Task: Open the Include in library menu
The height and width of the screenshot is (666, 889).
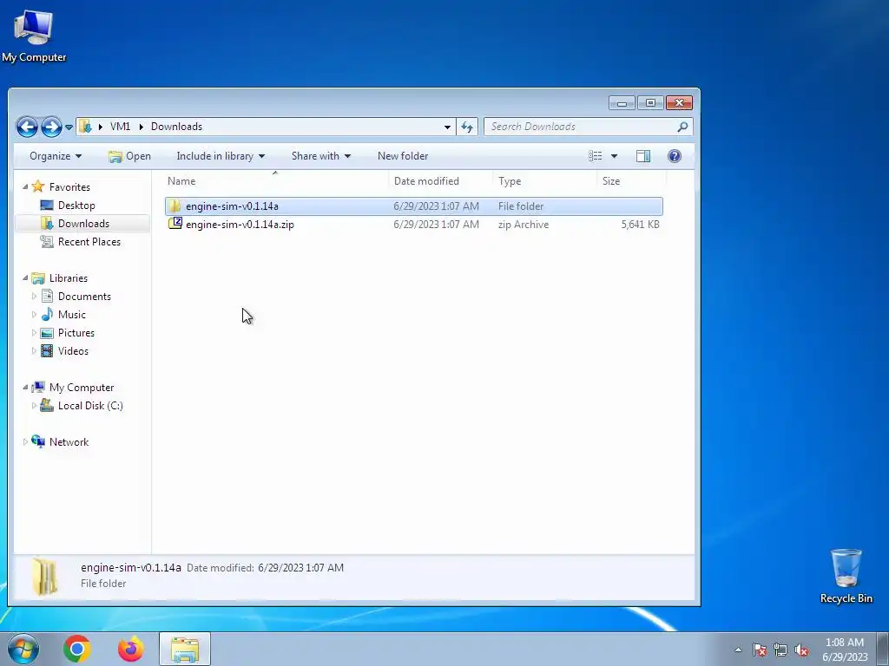Action: [x=221, y=156]
